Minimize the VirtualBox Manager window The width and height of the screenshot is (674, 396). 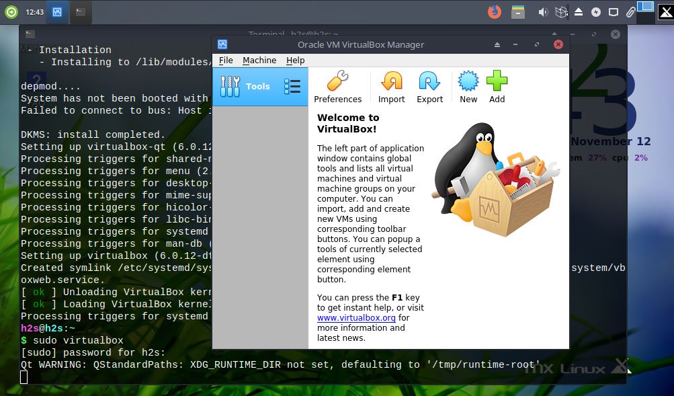[515, 44]
